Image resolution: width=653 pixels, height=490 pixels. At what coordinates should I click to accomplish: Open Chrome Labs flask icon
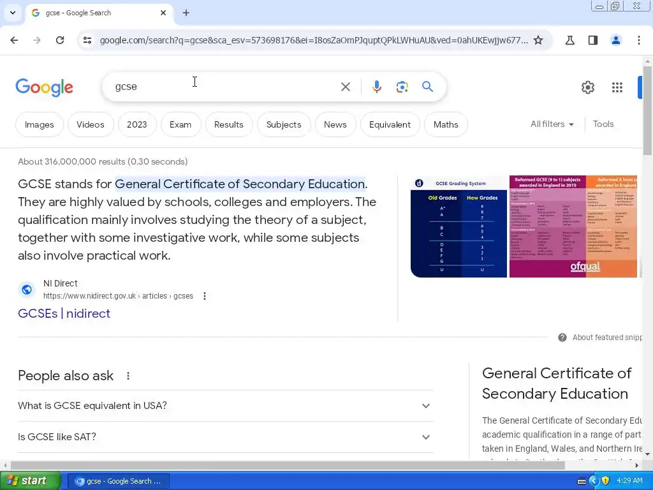569,40
